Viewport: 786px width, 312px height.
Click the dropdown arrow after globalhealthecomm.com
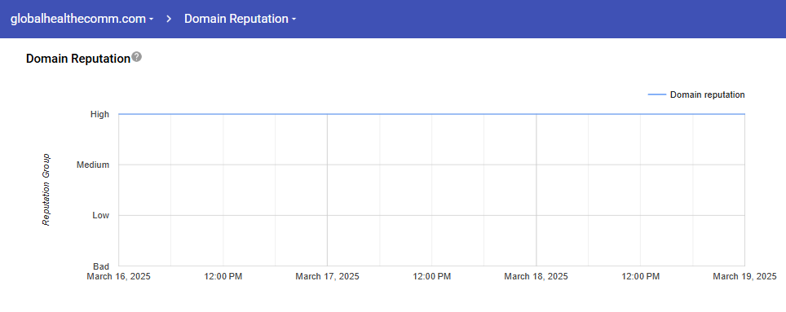[151, 20]
